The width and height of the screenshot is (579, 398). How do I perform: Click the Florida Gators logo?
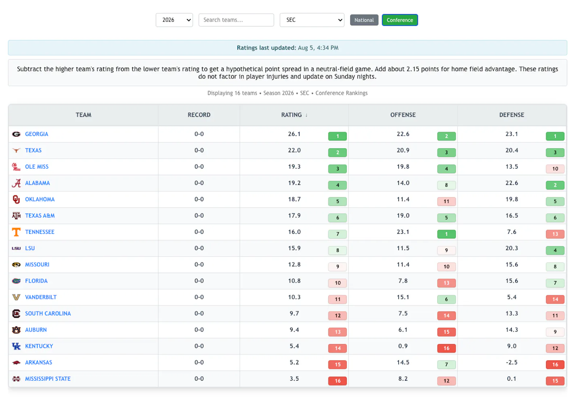pyautogui.click(x=16, y=281)
